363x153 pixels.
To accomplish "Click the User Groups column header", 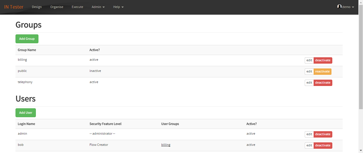I will (x=170, y=124).
